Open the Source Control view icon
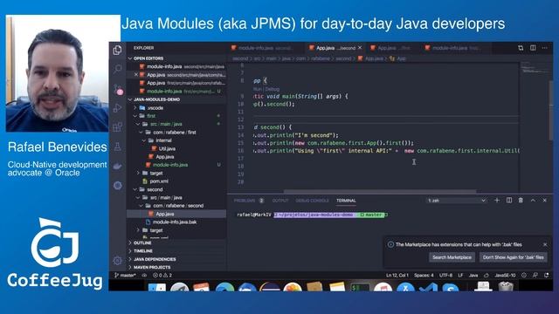The image size is (559, 314). click(x=118, y=89)
